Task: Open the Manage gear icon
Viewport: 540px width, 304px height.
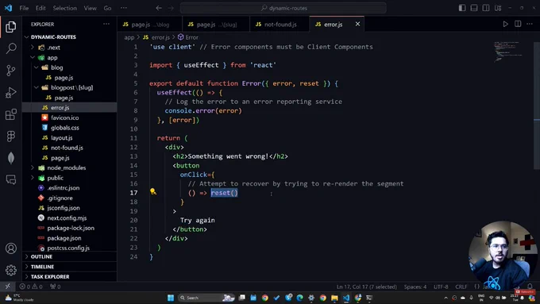Action: tap(10, 270)
